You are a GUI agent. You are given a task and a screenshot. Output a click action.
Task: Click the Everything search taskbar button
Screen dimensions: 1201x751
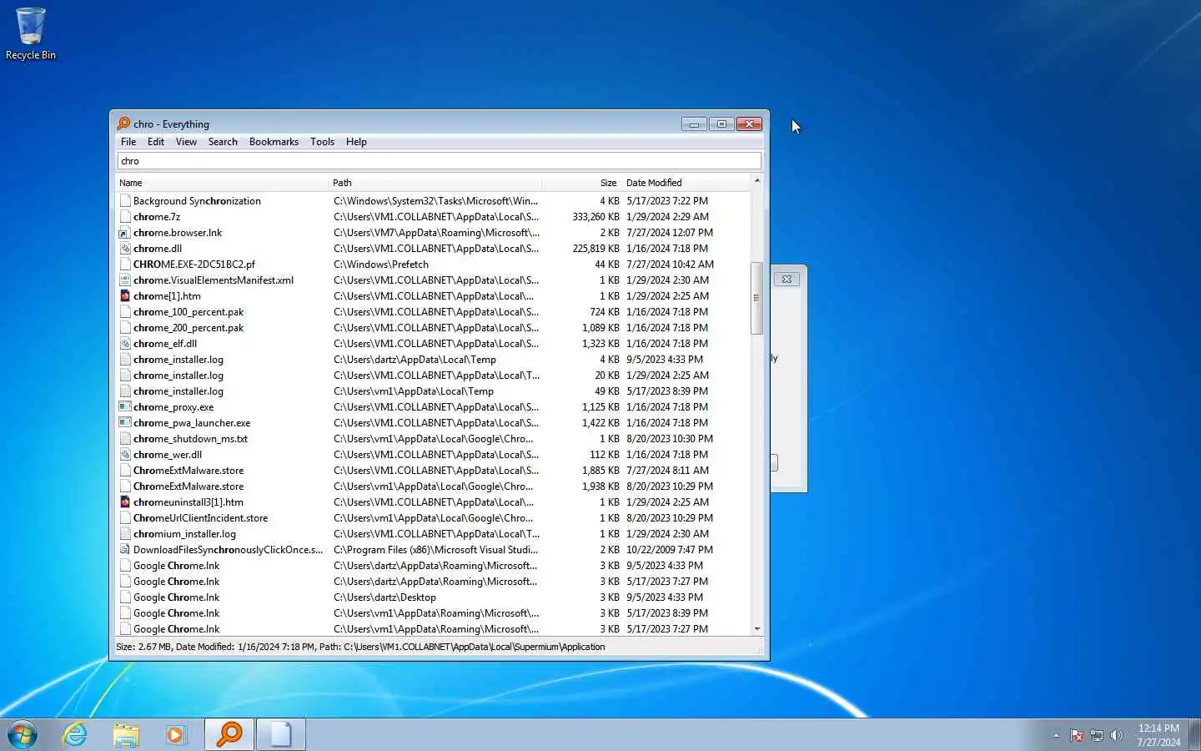229,734
